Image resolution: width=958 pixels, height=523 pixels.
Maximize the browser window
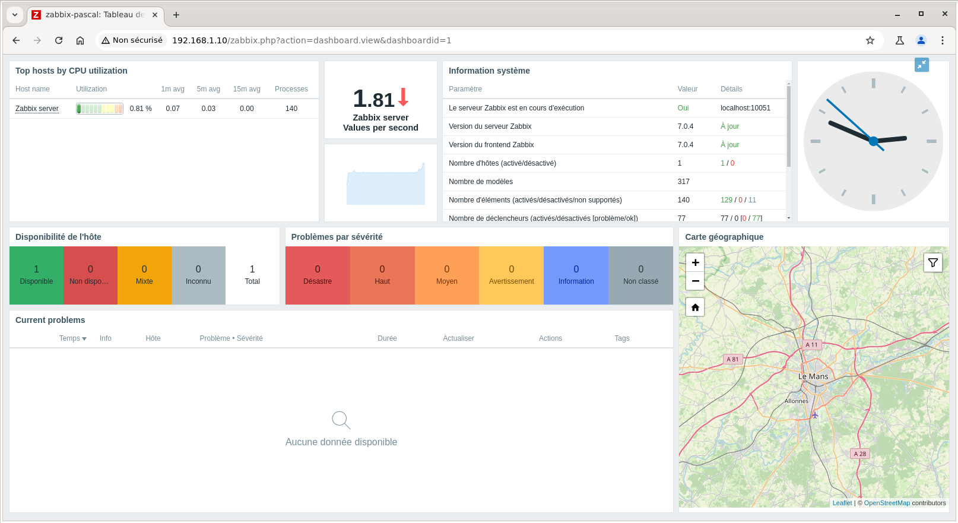coord(921,14)
